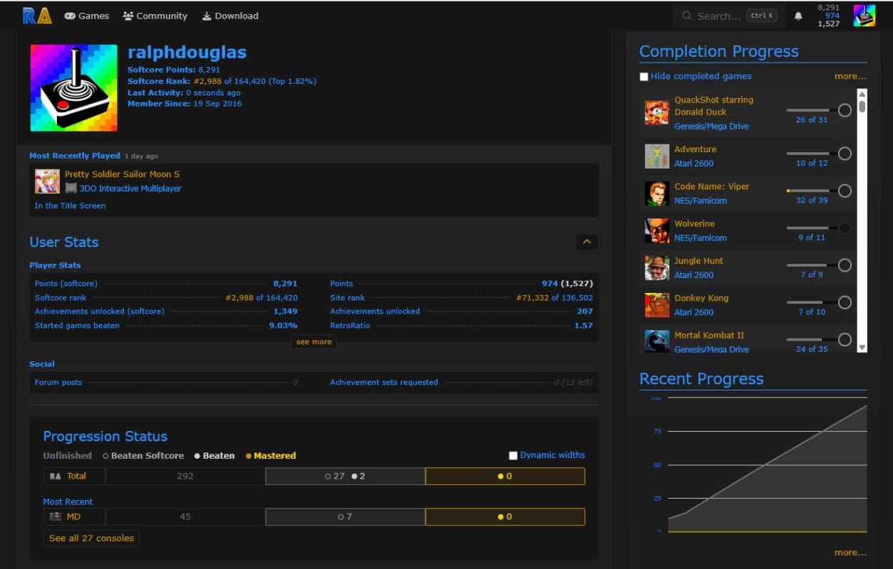Open the Jungle Hunt game title
Image resolution: width=893 pixels, height=569 pixels.
coord(699,261)
